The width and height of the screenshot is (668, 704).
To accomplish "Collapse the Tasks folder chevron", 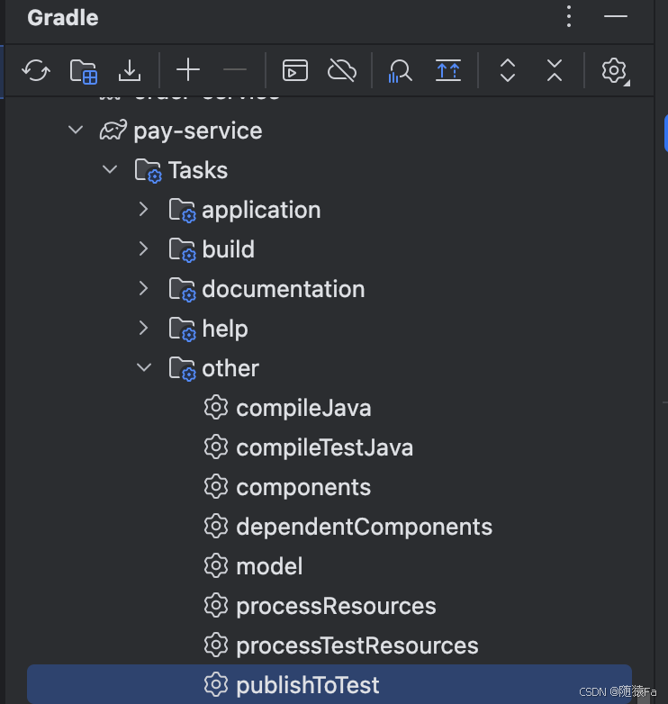I will [x=110, y=170].
